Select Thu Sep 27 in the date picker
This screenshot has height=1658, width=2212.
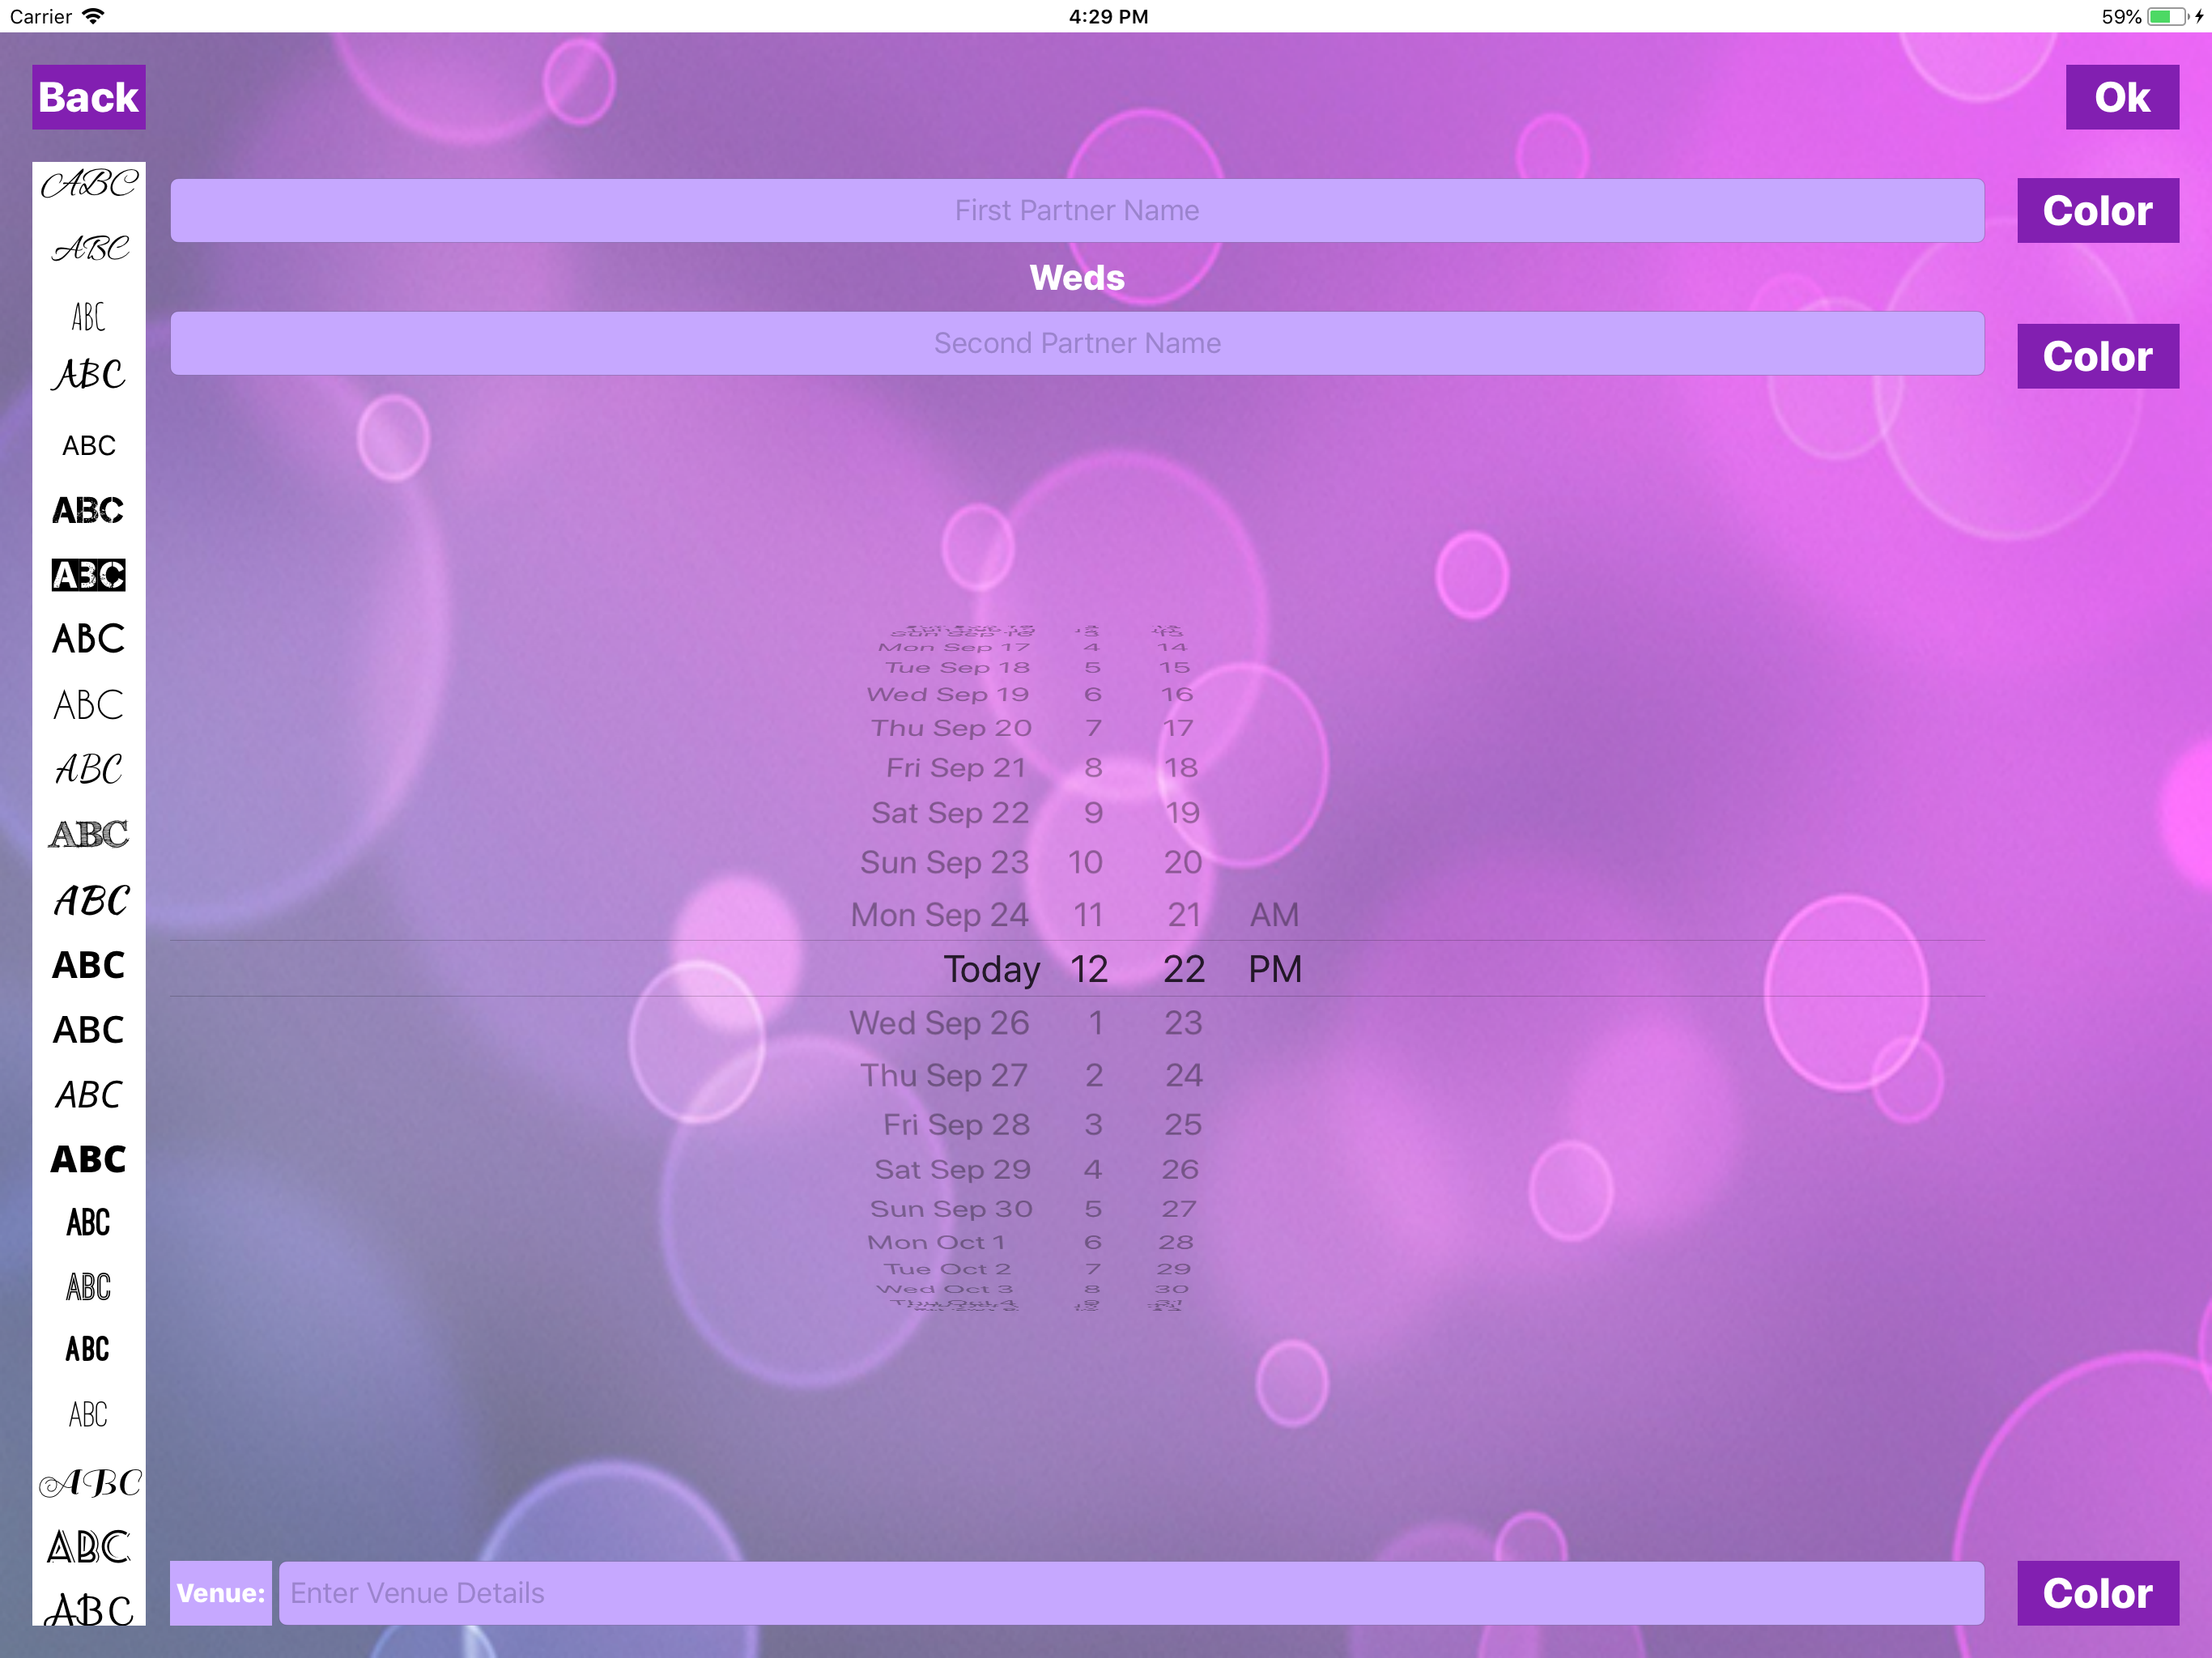tap(943, 1075)
